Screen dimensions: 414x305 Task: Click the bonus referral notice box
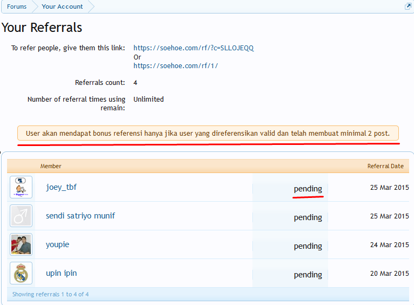coord(208,133)
